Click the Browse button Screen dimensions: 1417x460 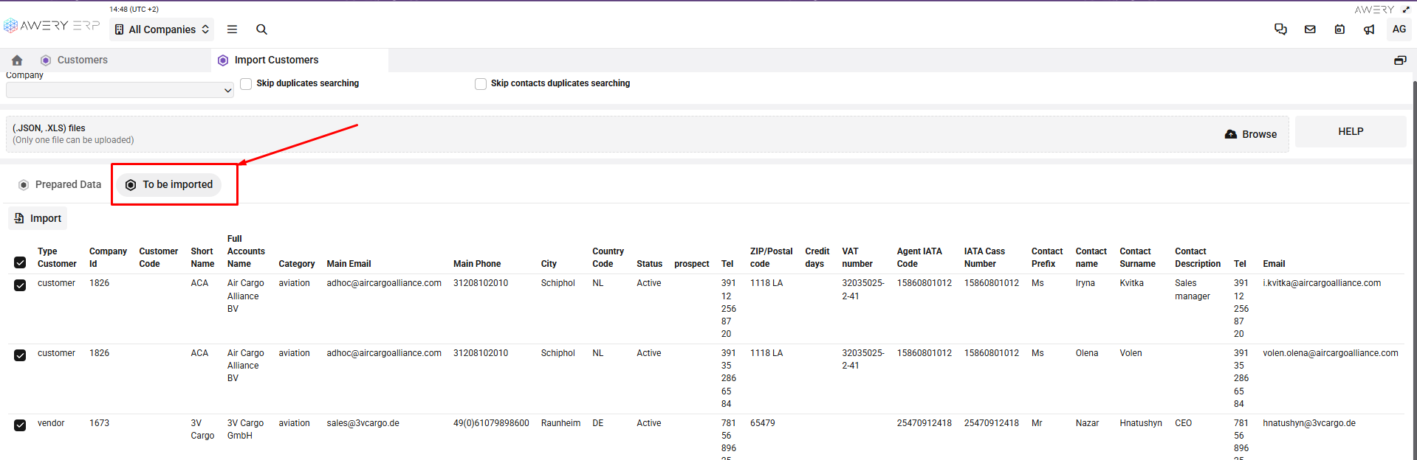(1251, 134)
